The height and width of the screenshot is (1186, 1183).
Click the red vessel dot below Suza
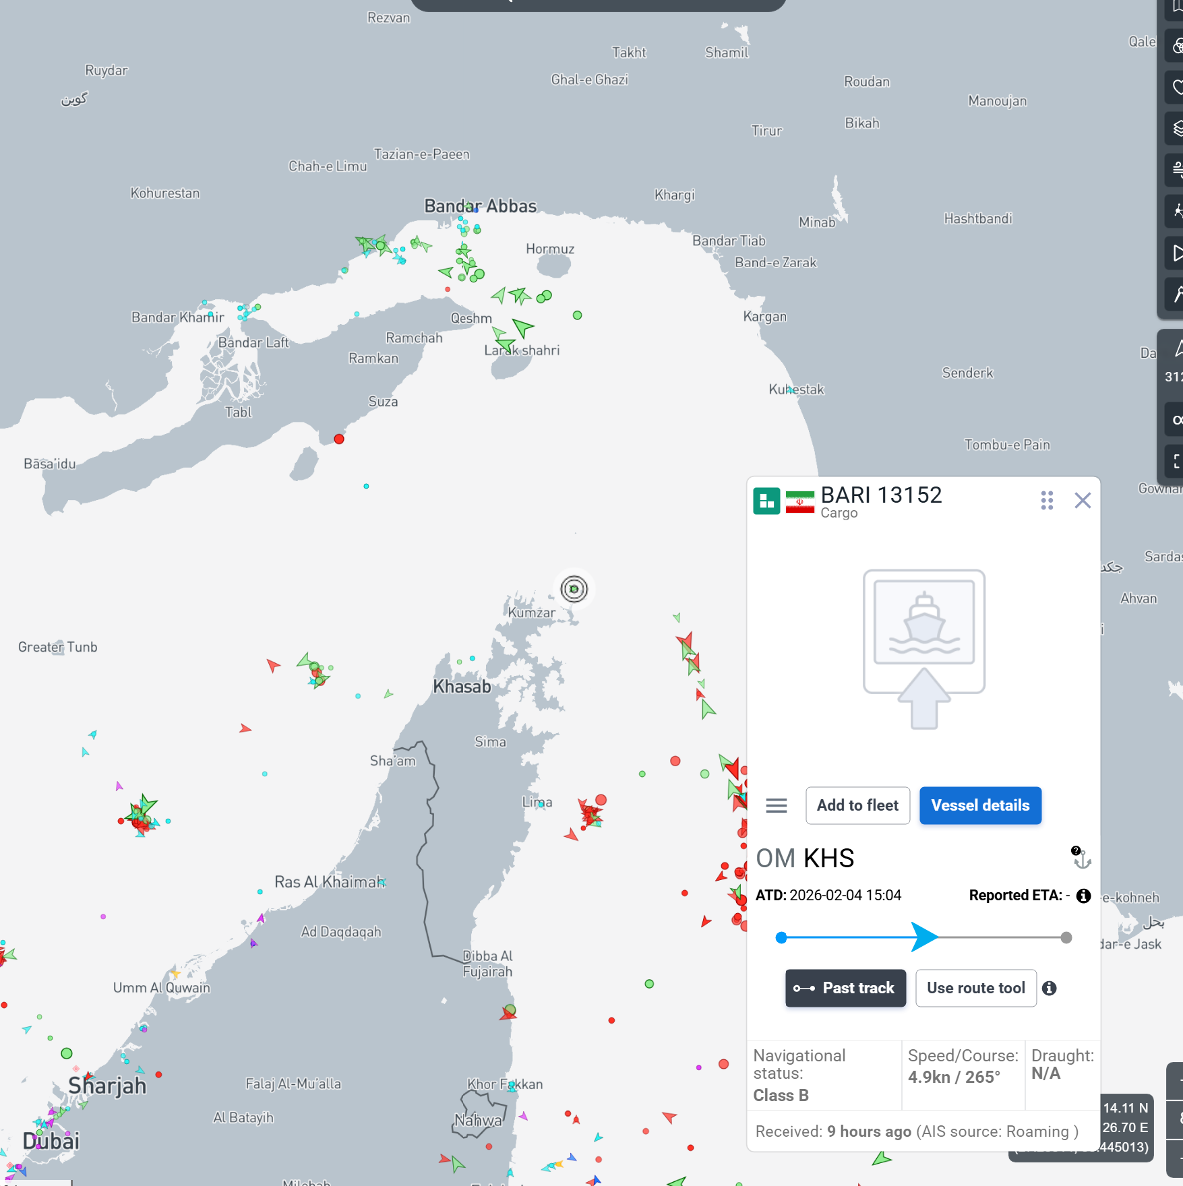point(339,439)
